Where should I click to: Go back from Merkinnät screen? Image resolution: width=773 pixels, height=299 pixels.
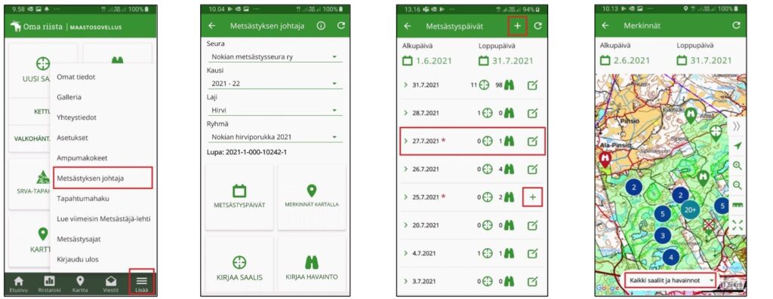pos(605,26)
